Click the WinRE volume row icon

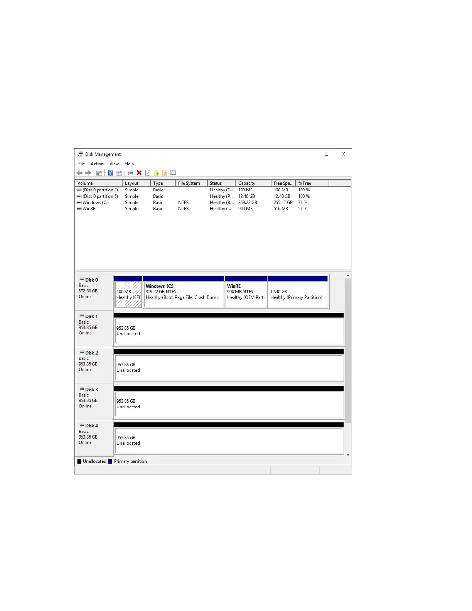click(79, 209)
